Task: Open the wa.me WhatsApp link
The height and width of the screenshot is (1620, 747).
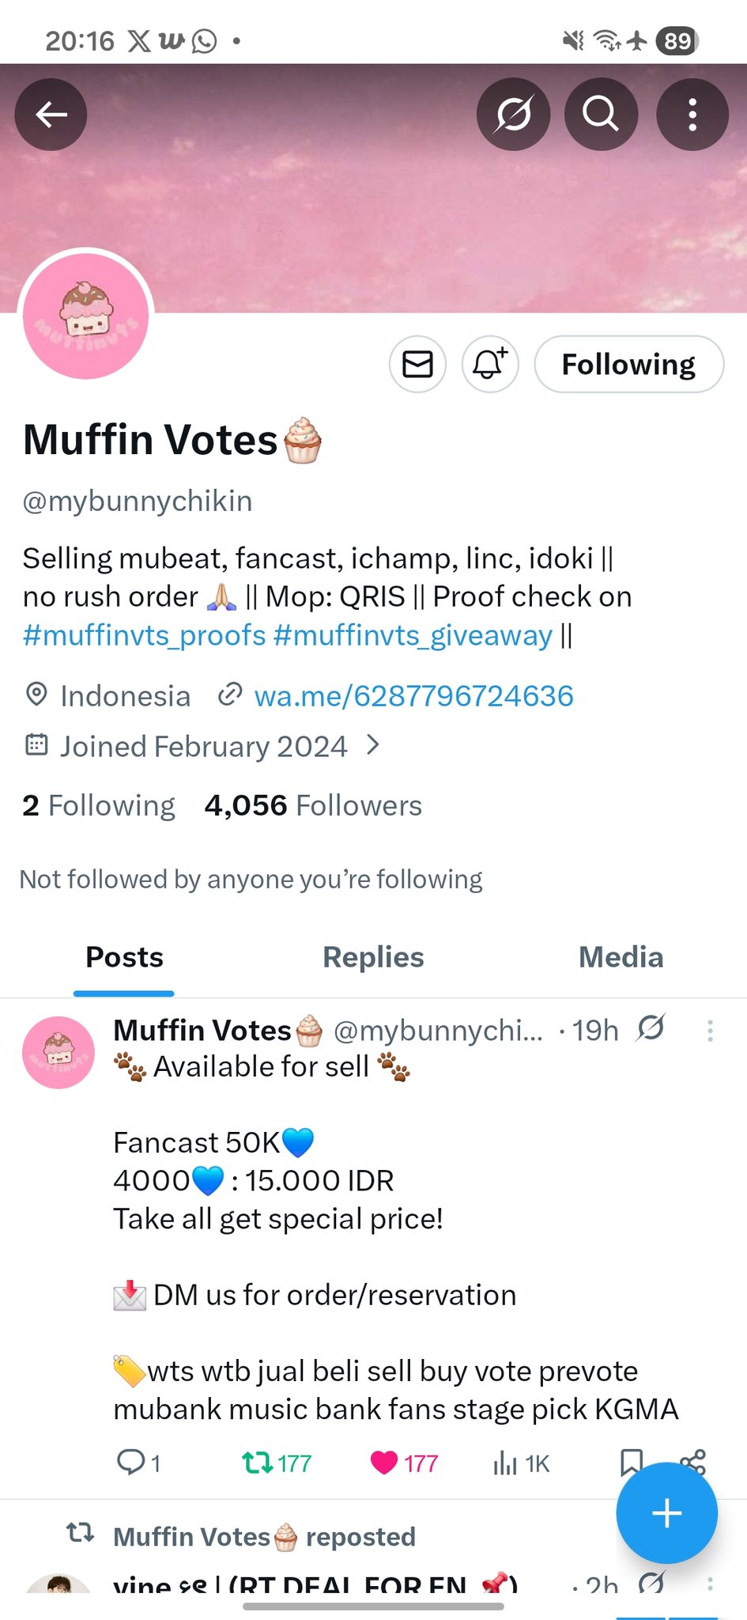Action: point(413,696)
